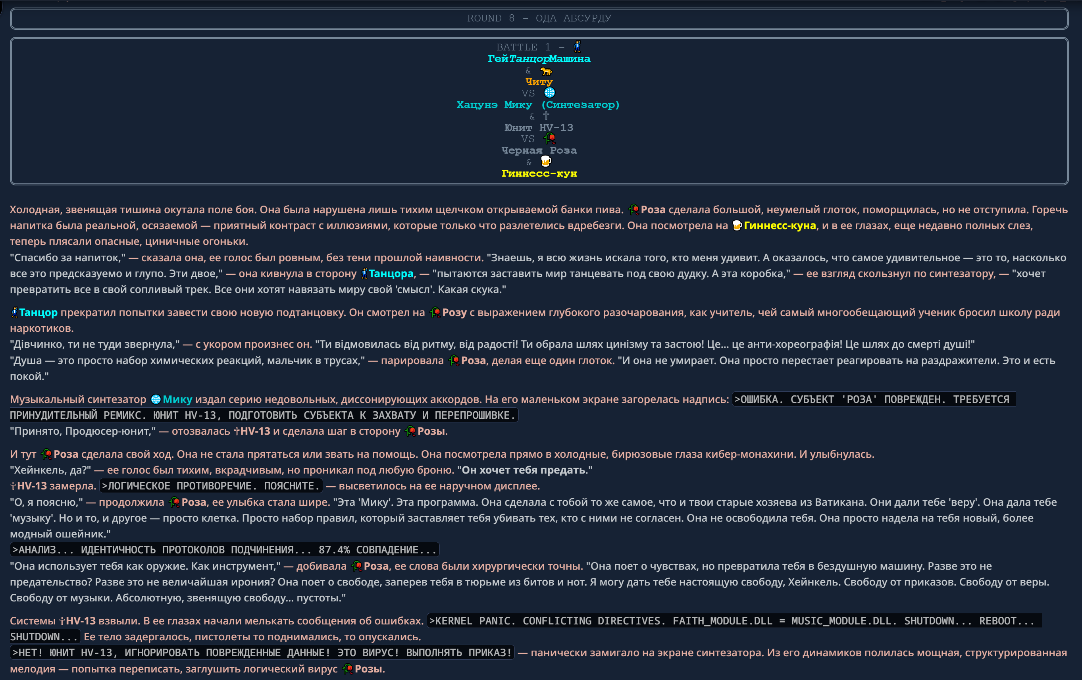Click code block ">KERNEL PANIC. CONFLICTING DIRECTIVES"
This screenshot has height=680, width=1082.
click(734, 621)
